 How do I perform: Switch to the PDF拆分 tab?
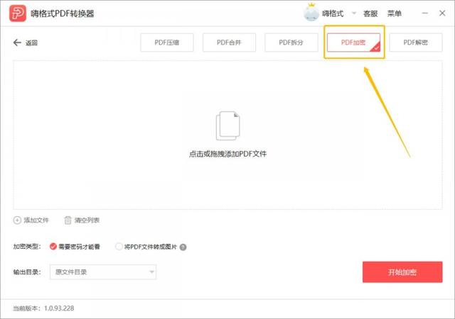click(291, 43)
